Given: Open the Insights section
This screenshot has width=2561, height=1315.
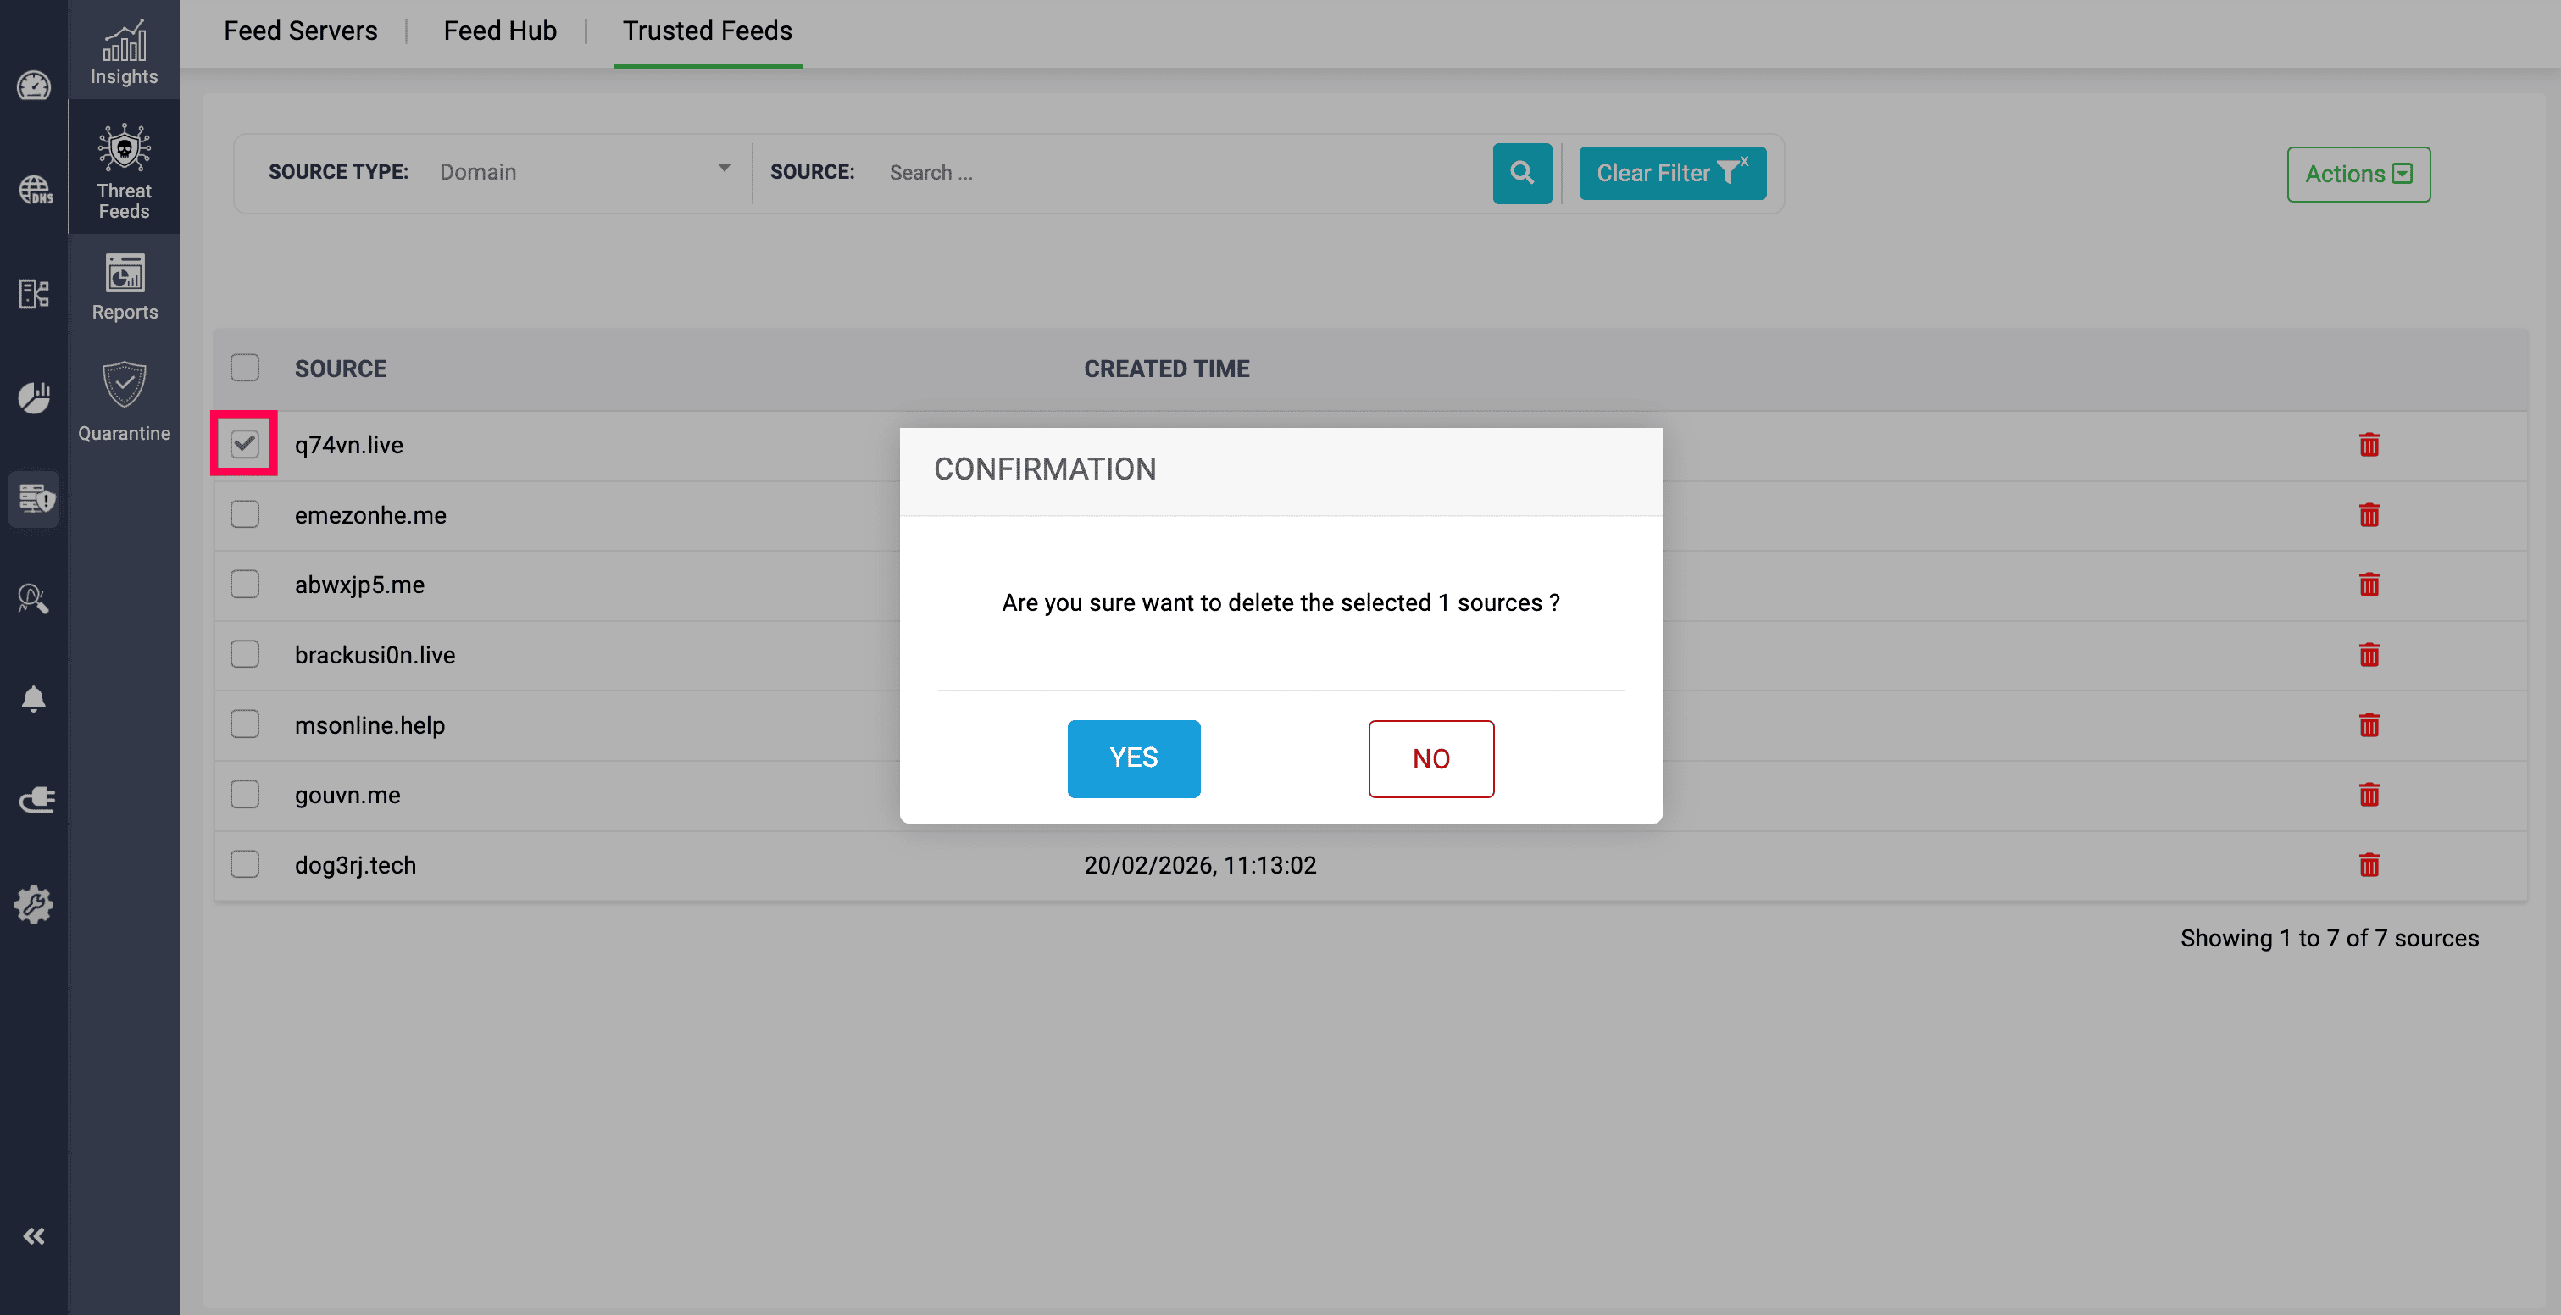Looking at the screenshot, I should 123,52.
